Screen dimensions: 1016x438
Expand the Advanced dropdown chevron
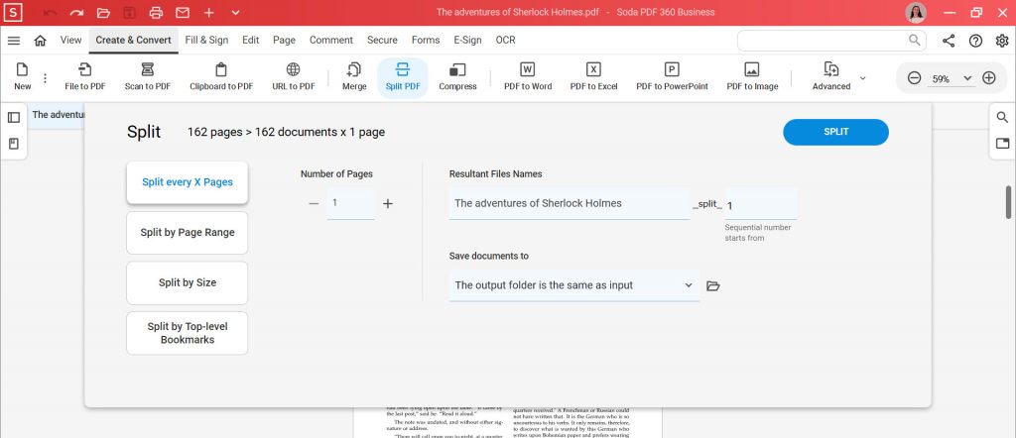click(x=862, y=78)
